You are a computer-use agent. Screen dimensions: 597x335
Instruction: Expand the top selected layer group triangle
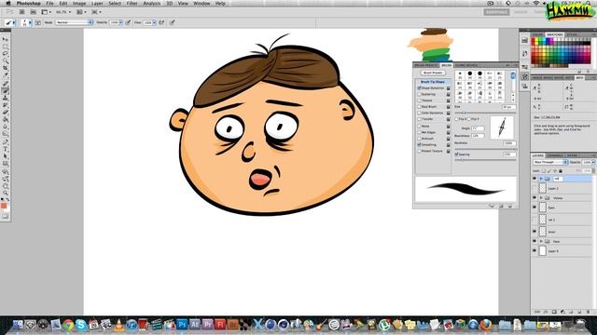coord(541,179)
